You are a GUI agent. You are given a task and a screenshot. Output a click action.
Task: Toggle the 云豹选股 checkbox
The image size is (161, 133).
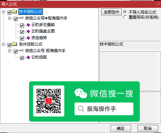pos(22,58)
